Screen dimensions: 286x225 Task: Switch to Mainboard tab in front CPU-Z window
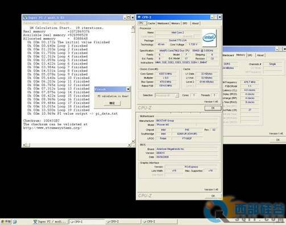click(x=163, y=23)
